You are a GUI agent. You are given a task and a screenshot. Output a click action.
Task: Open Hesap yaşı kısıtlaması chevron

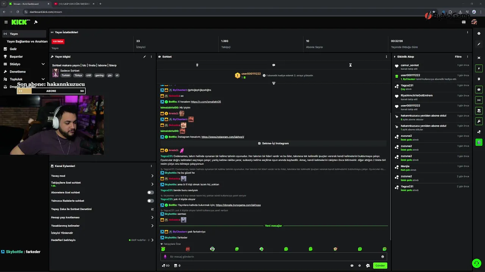pos(152,217)
